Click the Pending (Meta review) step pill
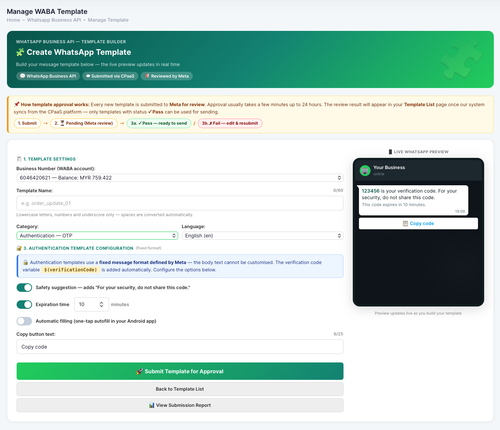 pos(84,124)
